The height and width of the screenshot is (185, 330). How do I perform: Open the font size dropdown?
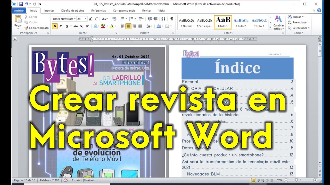[86, 19]
